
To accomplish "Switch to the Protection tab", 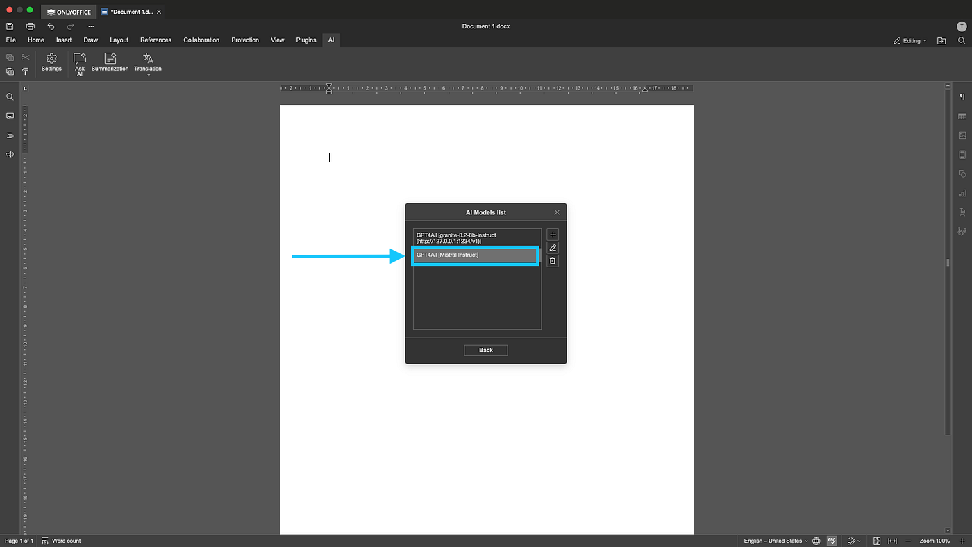I will tap(245, 40).
